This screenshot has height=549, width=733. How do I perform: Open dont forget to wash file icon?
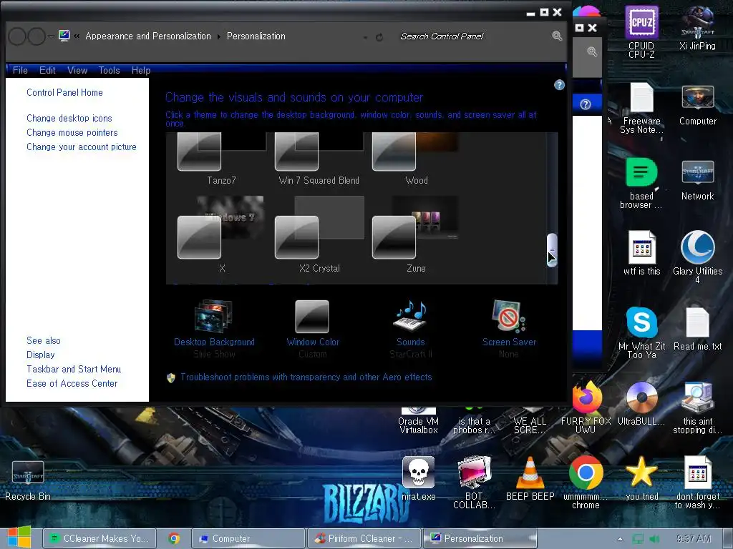[x=697, y=482]
